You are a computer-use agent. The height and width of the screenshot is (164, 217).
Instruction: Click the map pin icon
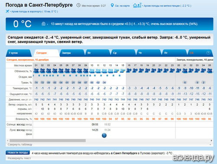112,5
